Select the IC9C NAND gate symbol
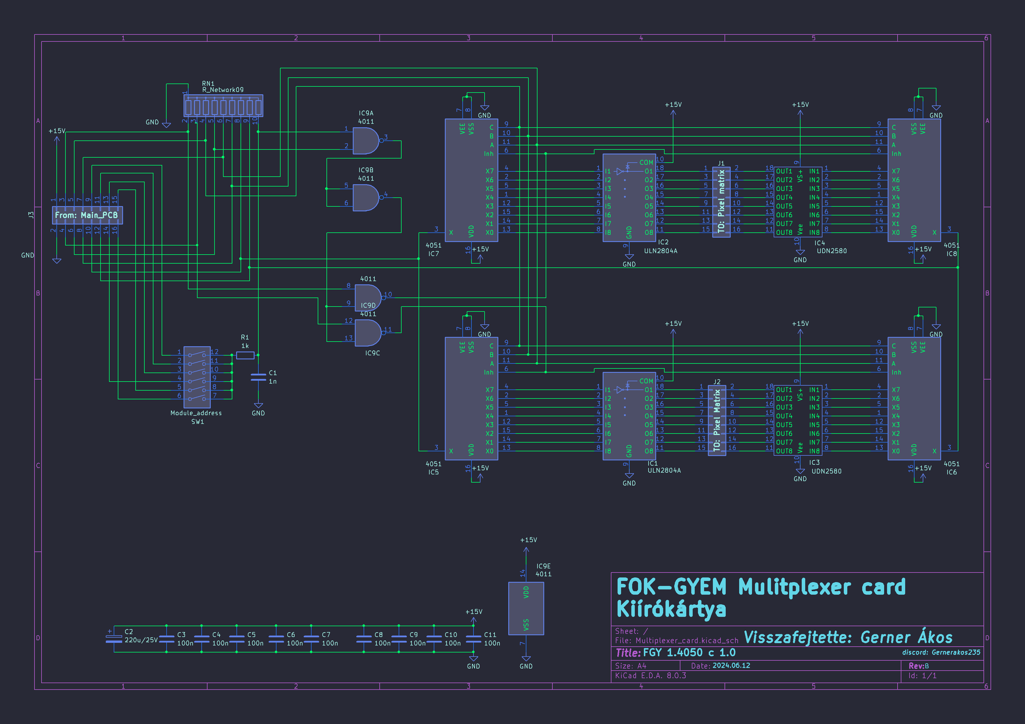1025x724 pixels. click(x=368, y=333)
